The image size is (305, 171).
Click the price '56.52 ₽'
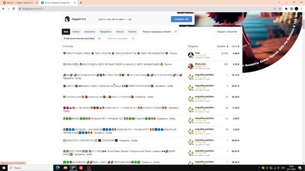(x=235, y=141)
